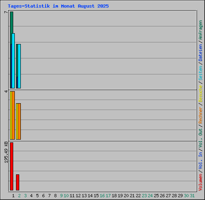Screen dimensions: 205x200
Task: Click the yellow Besuche bar for day 1
Action: (11, 115)
